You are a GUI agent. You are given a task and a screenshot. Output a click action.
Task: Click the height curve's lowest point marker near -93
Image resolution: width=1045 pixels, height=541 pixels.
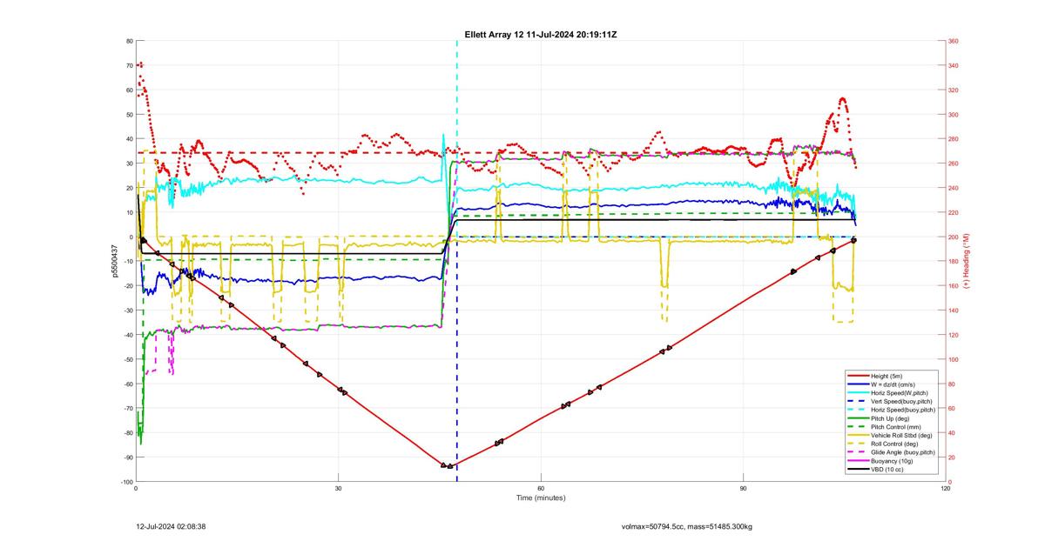(449, 466)
